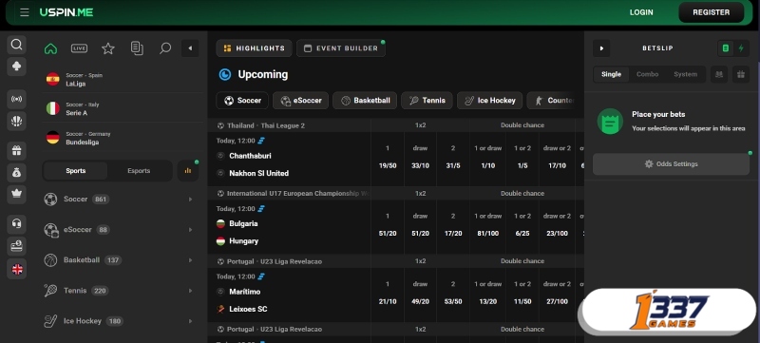Screen dimensions: 760x343
Task: Open bet history document icon
Action: pos(137,48)
